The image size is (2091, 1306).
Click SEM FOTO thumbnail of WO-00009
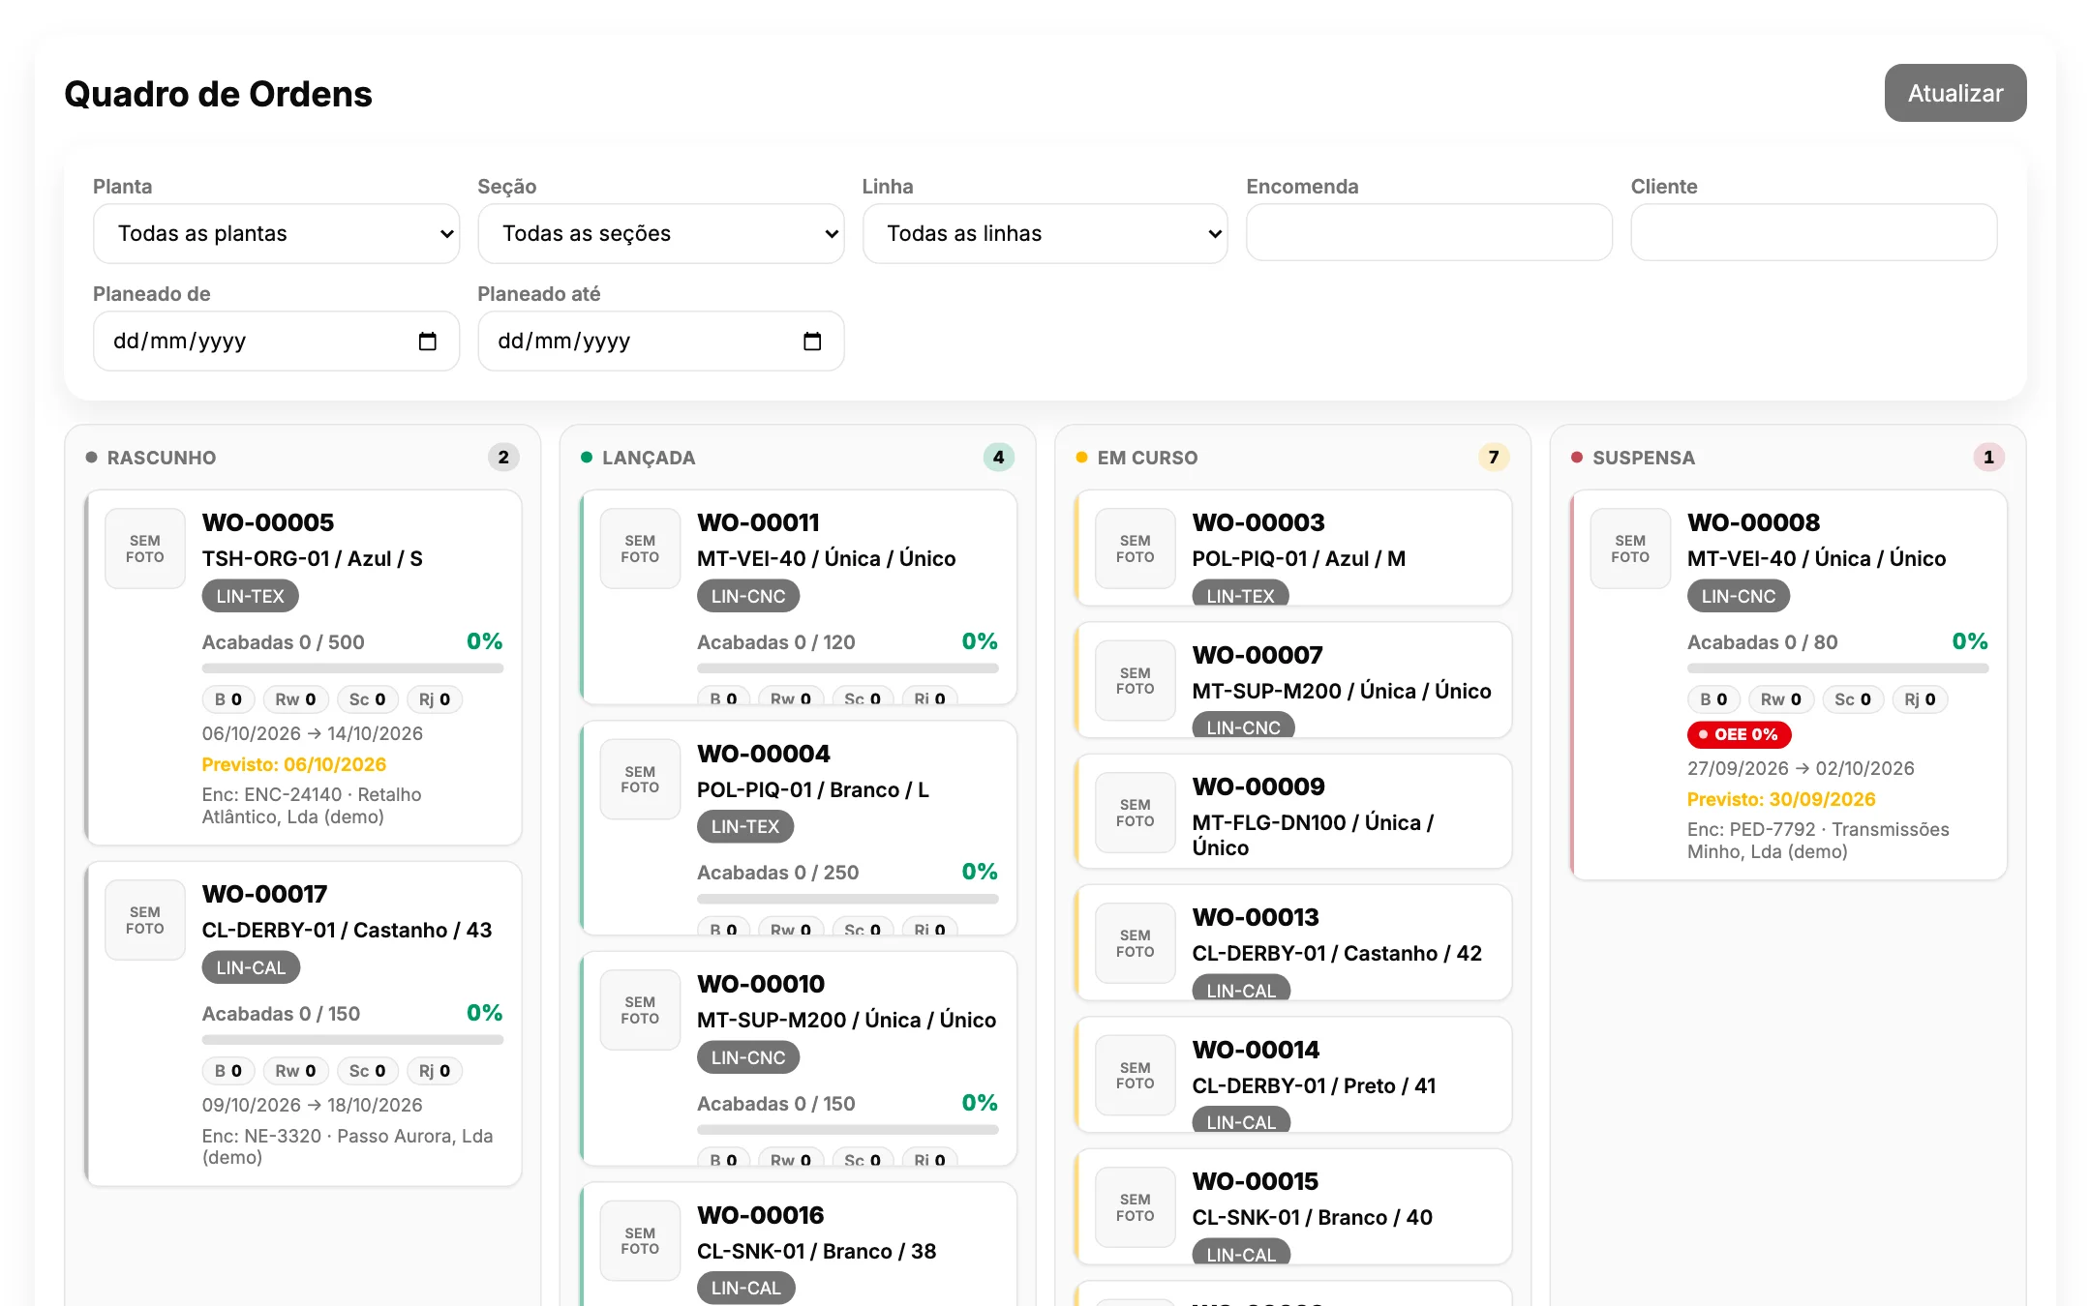point(1136,813)
